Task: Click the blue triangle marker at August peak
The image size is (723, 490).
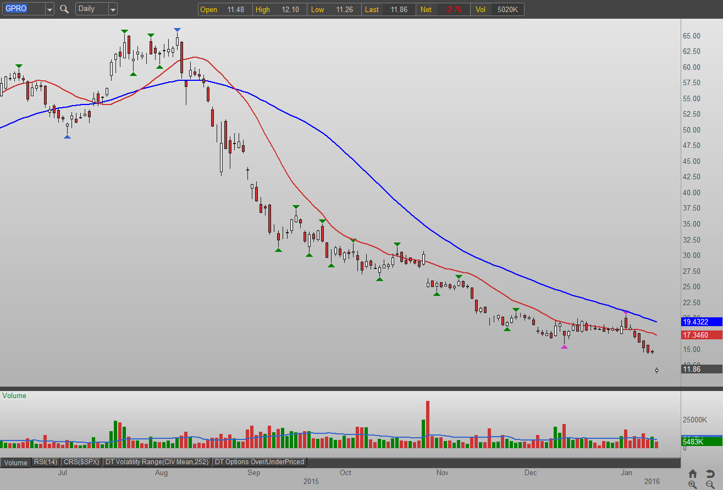Action: coord(177,30)
